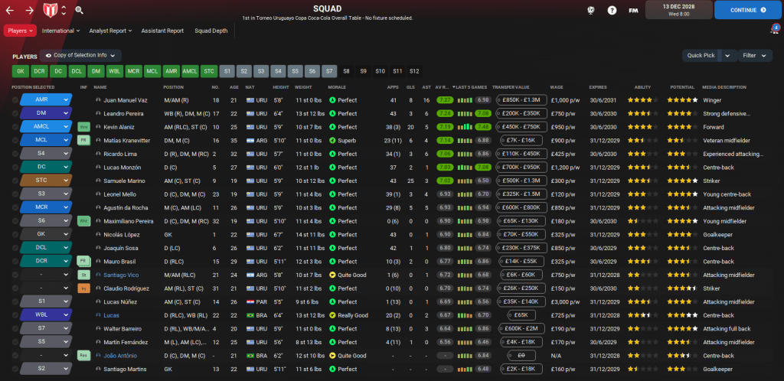Open the world globe icon
The image size is (784, 381).
[590, 10]
